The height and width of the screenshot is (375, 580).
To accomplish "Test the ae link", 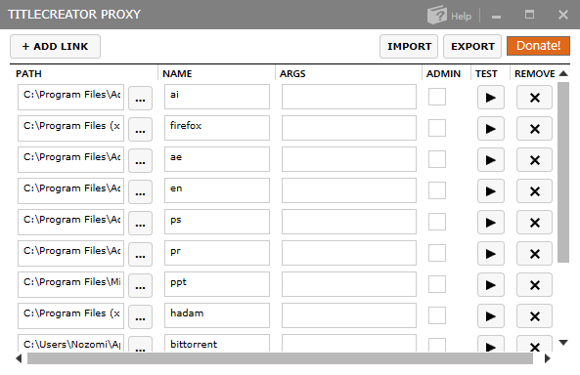I will (490, 160).
